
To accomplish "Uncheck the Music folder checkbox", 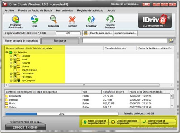I will tap(15, 59).
